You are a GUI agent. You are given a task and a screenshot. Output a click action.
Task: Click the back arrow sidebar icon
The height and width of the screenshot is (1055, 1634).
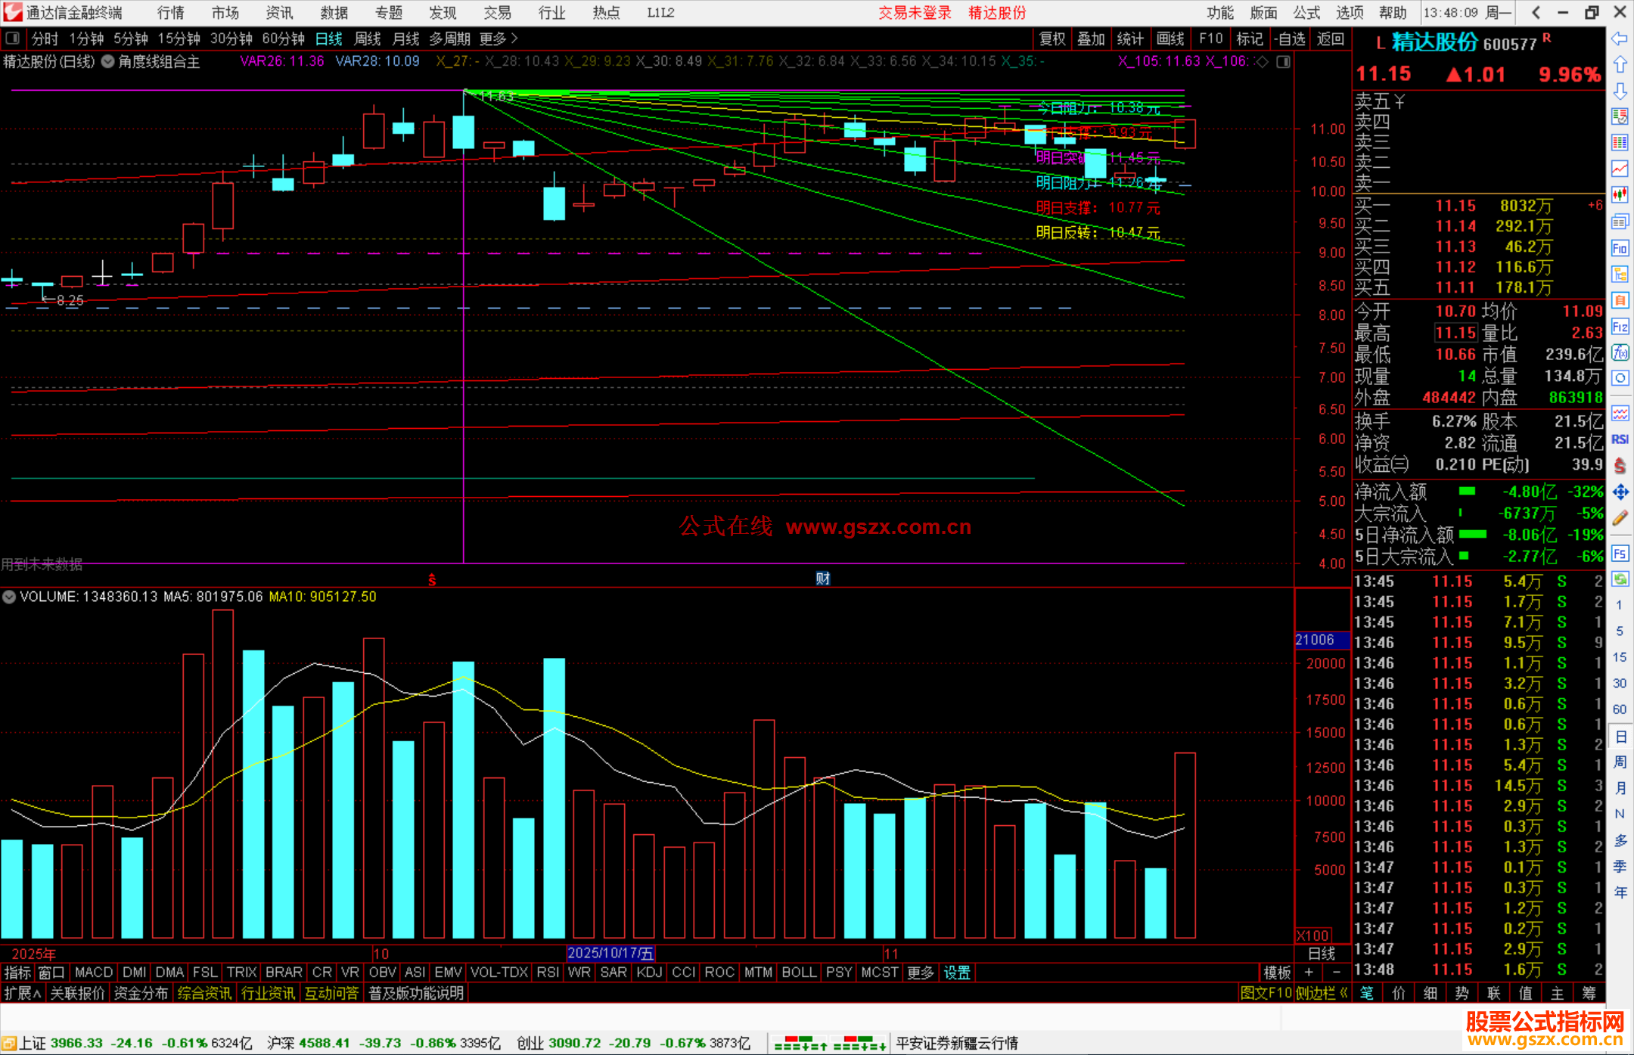click(1620, 39)
